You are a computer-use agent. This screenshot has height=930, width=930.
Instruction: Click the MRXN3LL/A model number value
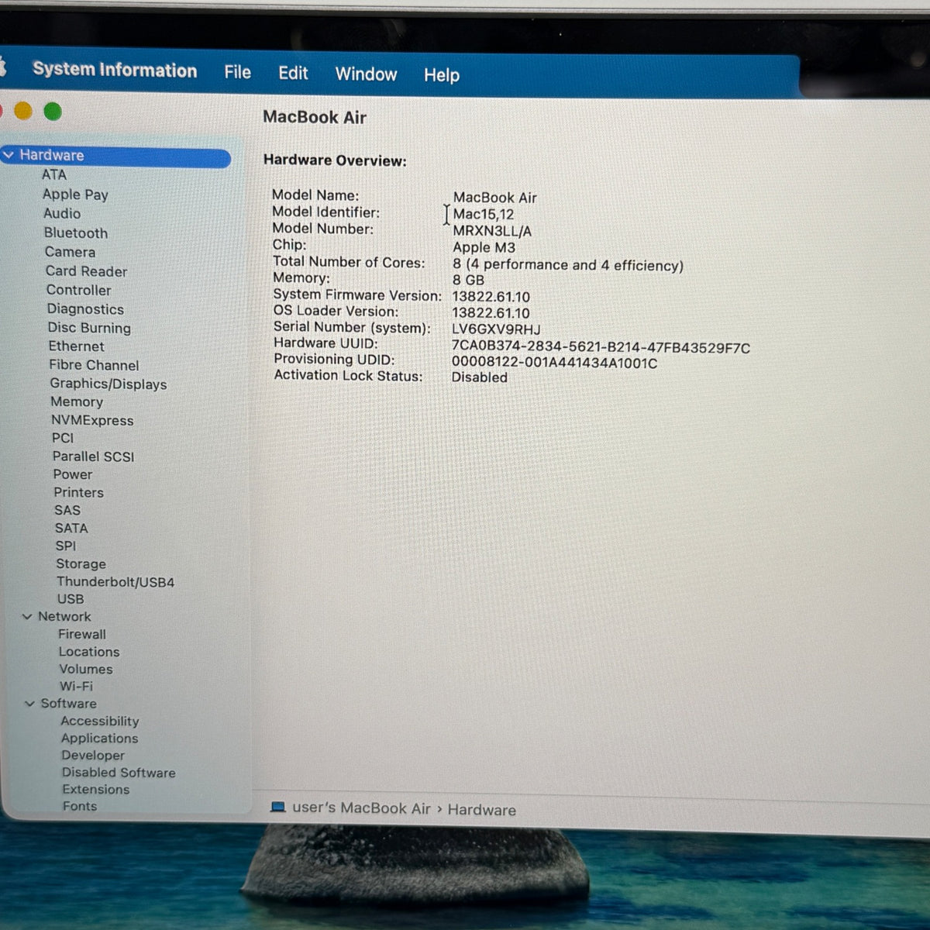(x=492, y=231)
